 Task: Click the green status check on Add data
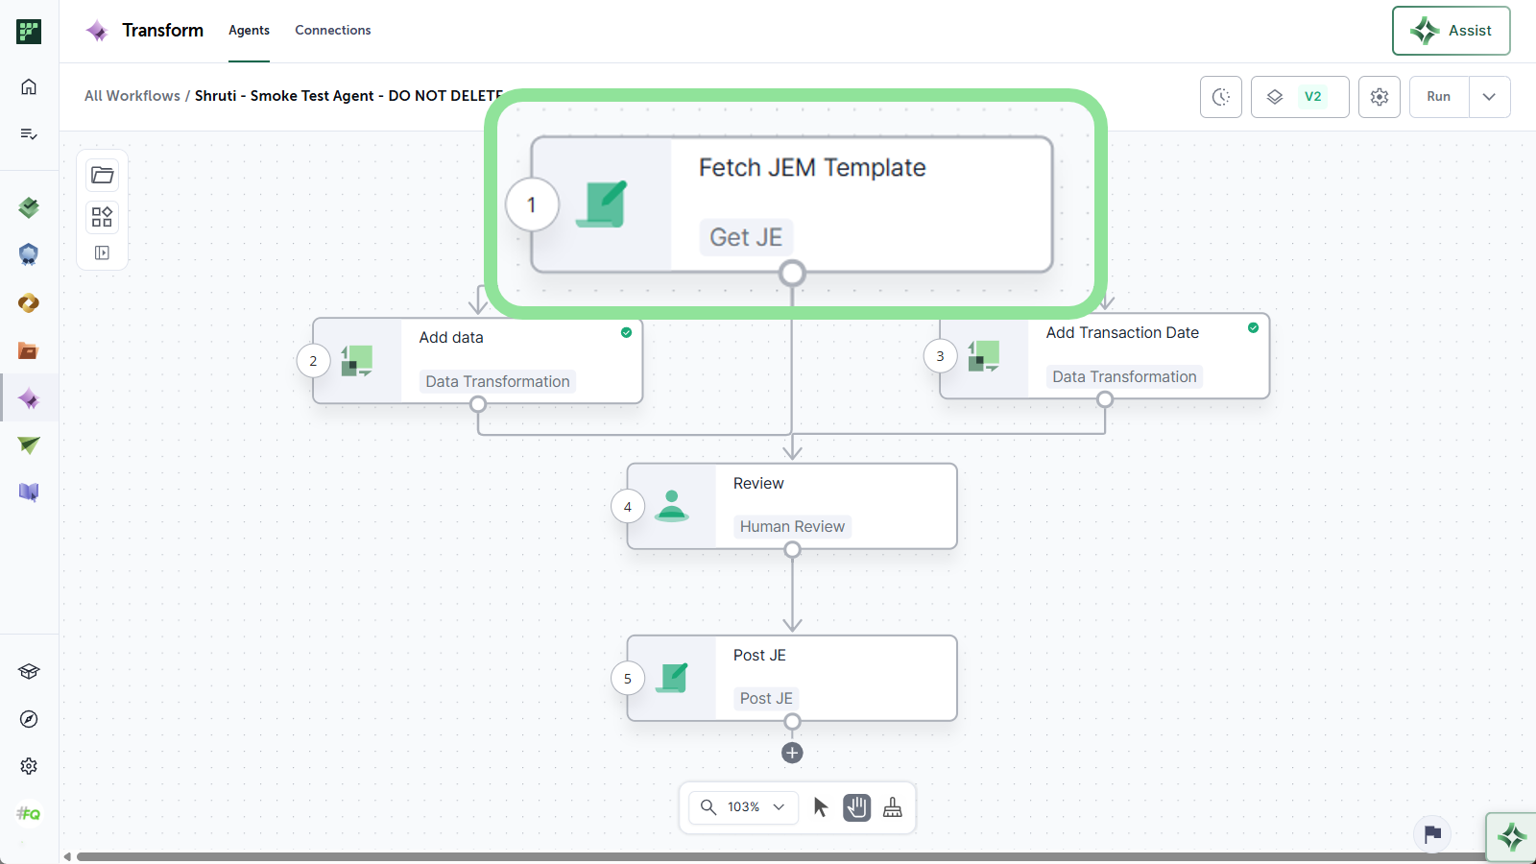click(626, 333)
